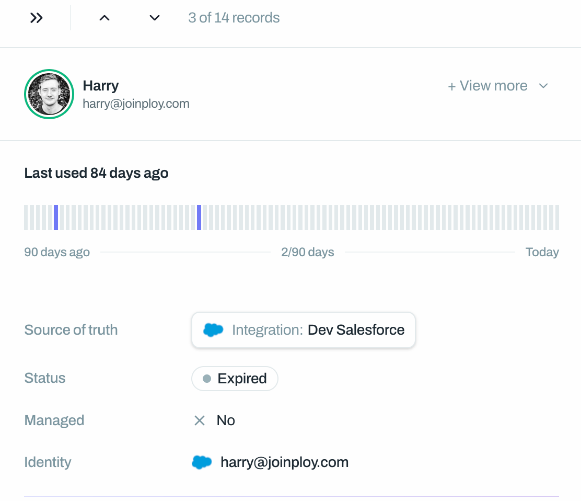Click the X icon next to Managed
The image size is (581, 501).
coord(200,420)
